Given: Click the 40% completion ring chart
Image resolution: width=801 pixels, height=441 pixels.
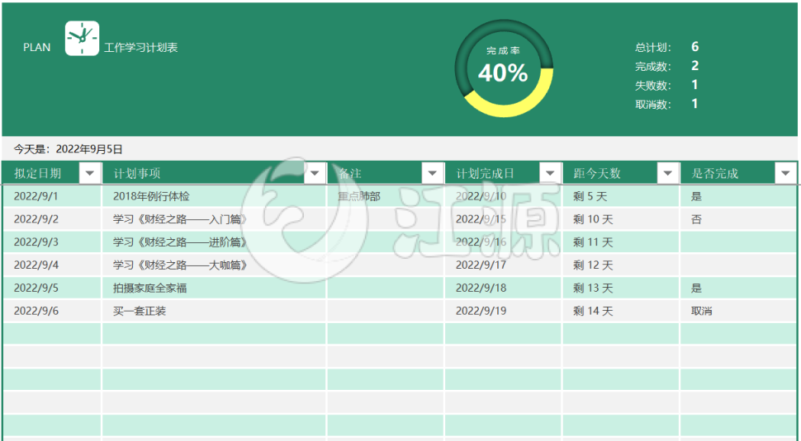Looking at the screenshot, I should 503,69.
